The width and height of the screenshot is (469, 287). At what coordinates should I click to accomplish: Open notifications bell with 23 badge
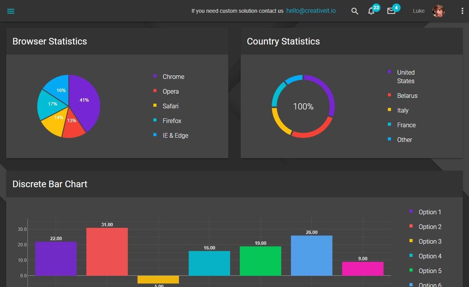pyautogui.click(x=371, y=11)
